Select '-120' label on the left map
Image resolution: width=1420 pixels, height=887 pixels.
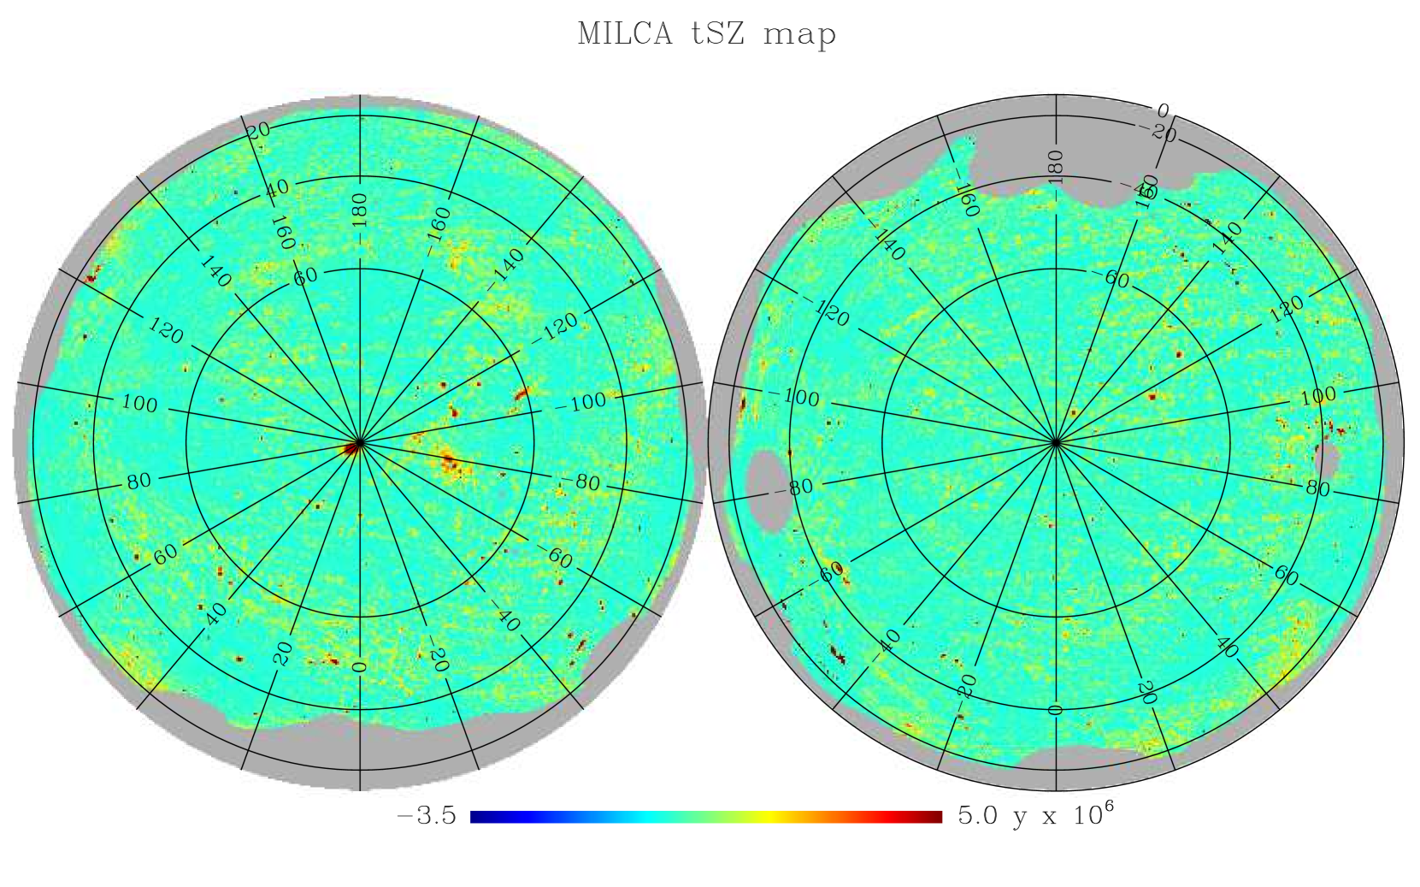click(555, 328)
